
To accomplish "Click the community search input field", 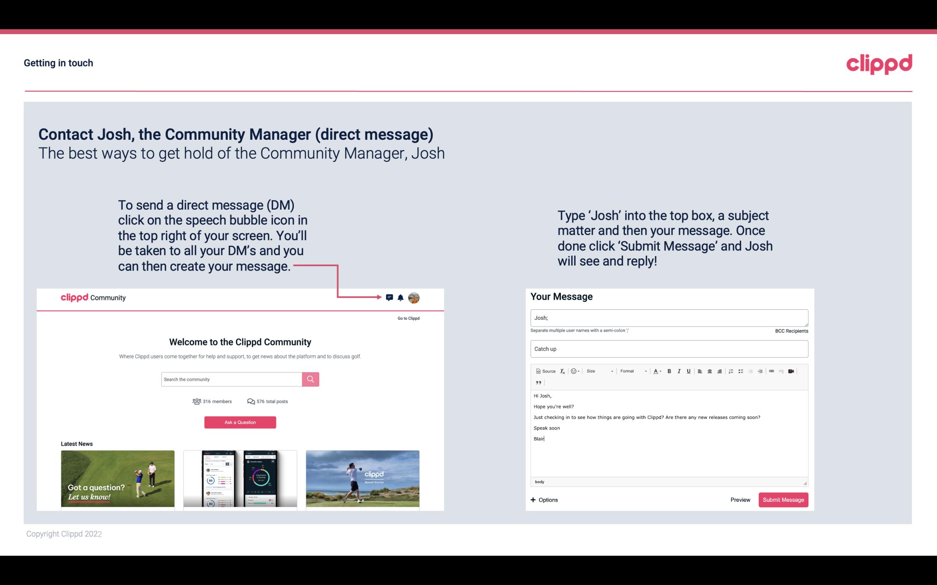I will pos(231,379).
